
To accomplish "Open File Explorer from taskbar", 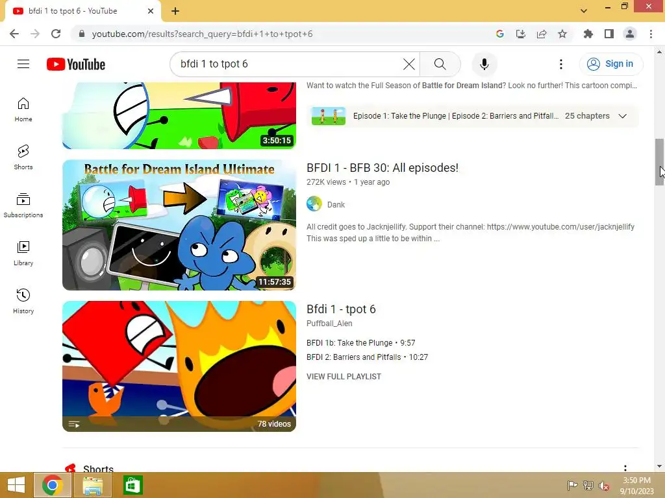I will [93, 485].
